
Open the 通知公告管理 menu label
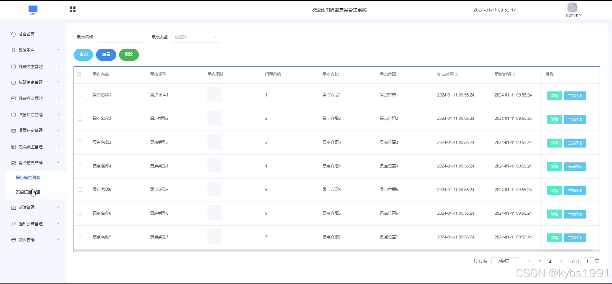point(30,224)
